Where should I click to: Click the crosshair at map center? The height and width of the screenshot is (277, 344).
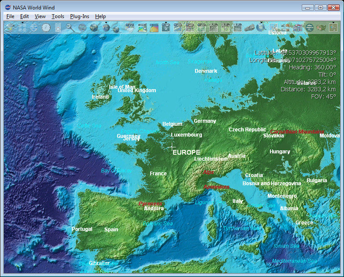click(x=172, y=147)
